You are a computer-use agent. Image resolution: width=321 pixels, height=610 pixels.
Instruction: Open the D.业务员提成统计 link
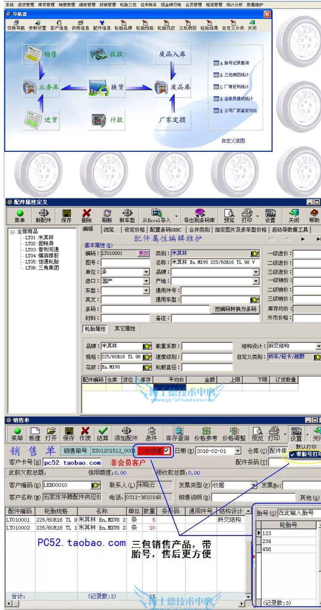coord(233,99)
